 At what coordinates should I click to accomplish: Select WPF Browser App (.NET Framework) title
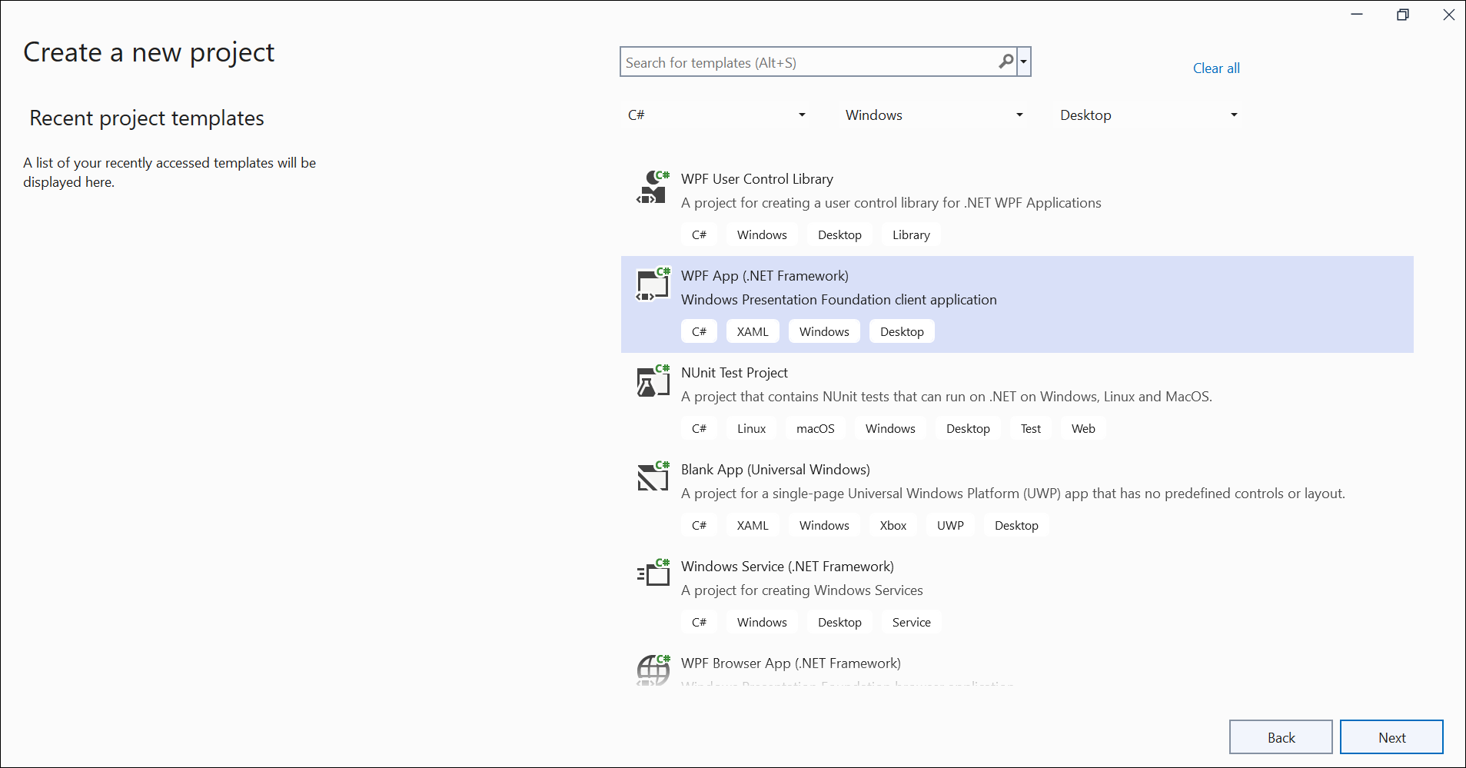coord(791,663)
